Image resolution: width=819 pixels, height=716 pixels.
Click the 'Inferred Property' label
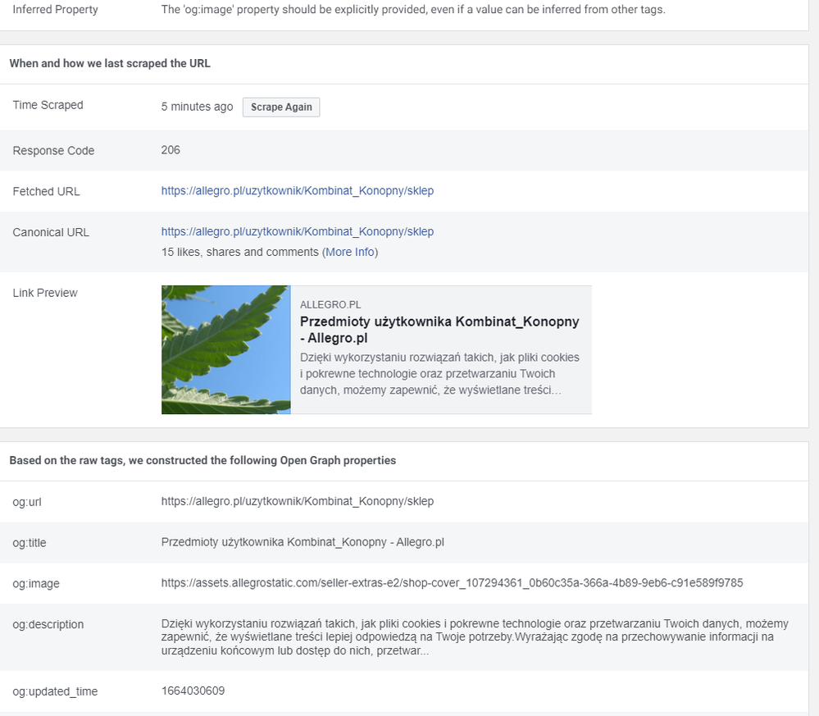56,9
